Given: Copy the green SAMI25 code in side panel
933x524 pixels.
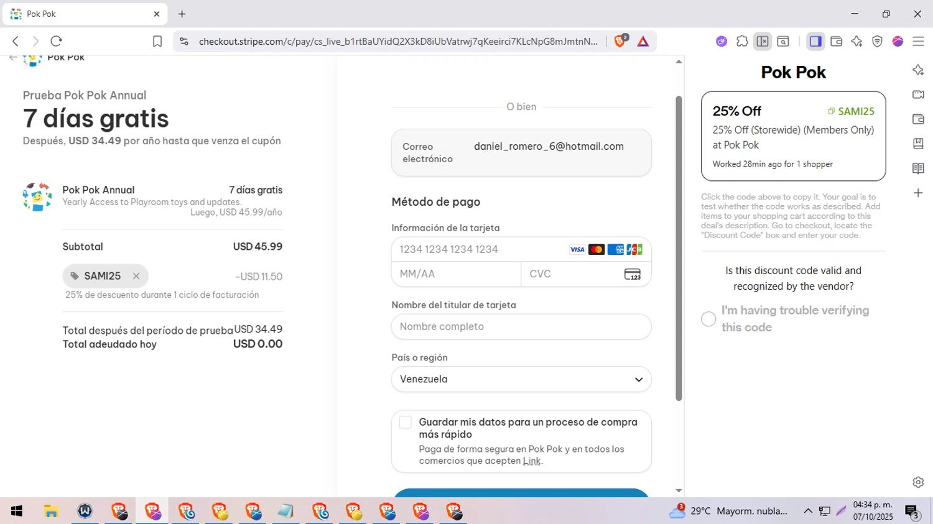Looking at the screenshot, I should 850,111.
